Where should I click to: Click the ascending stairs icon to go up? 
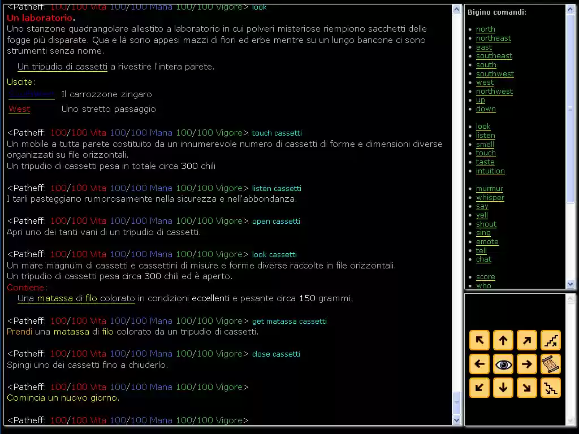click(550, 340)
